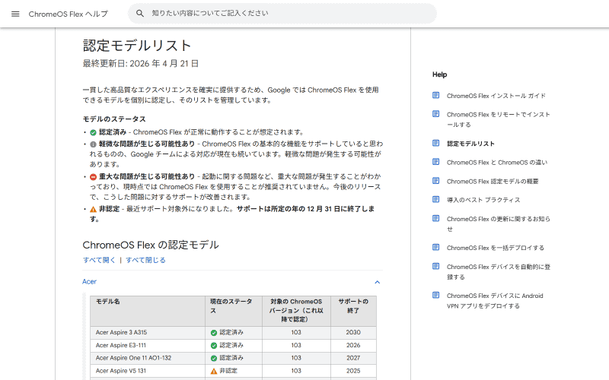The height and width of the screenshot is (380, 609).
Task: Click article icon beside 導入のベスト プラクティス
Action: [435, 199]
